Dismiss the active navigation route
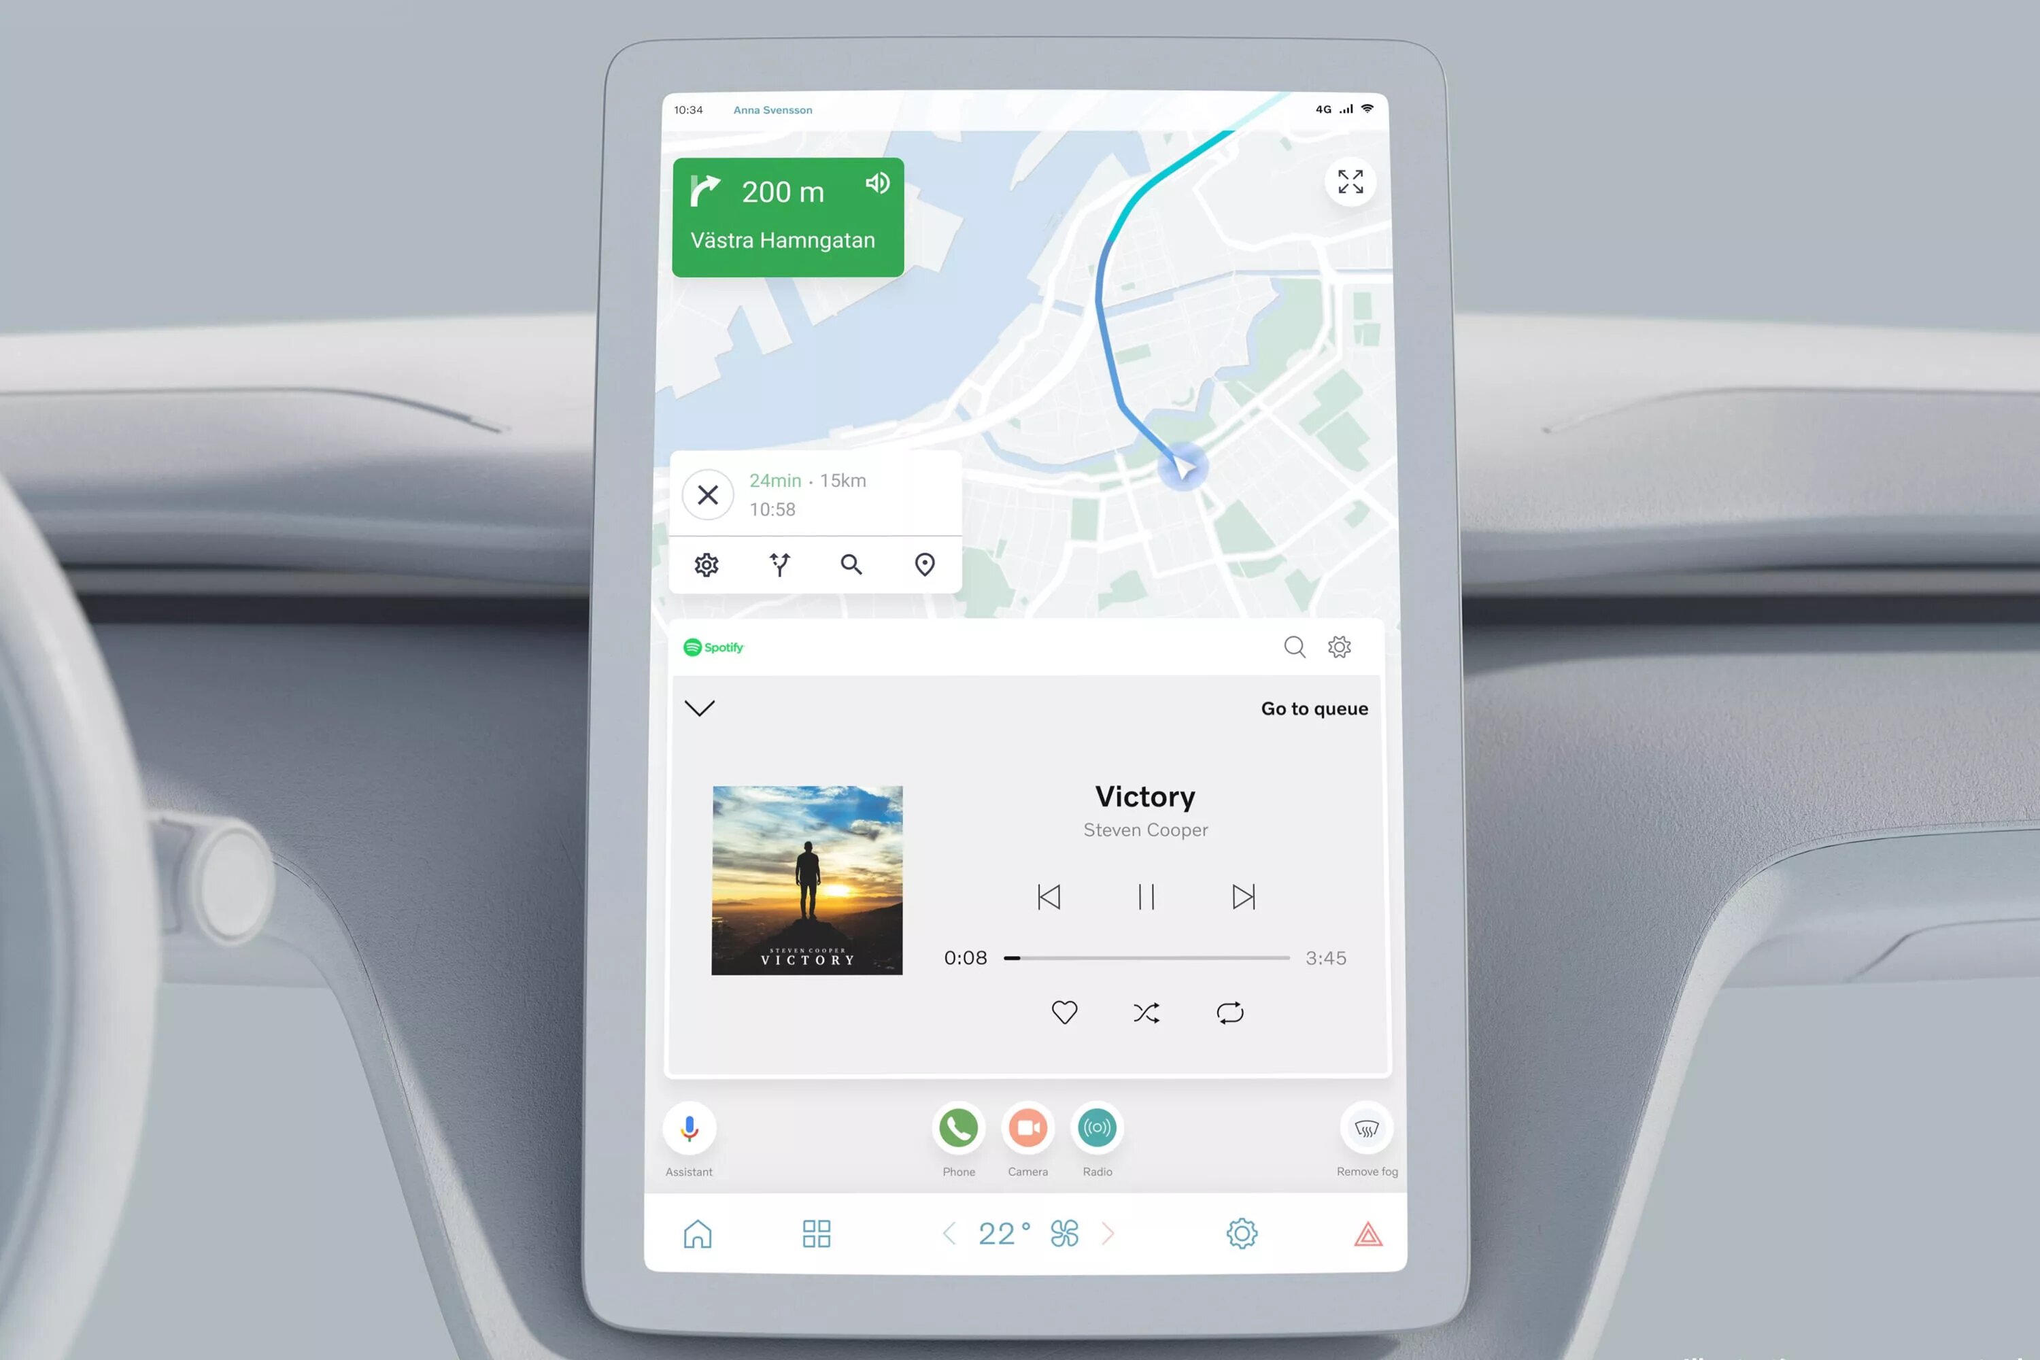Image resolution: width=2040 pixels, height=1360 pixels. (x=707, y=493)
